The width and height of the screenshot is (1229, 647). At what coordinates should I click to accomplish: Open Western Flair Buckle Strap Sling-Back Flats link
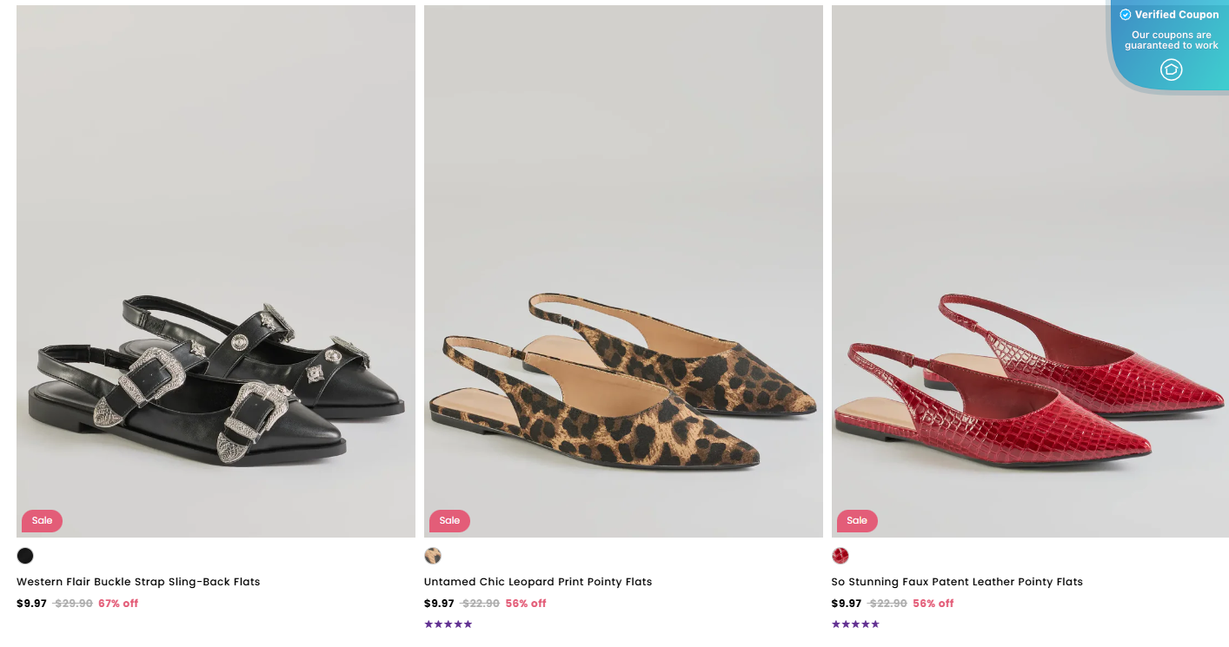(138, 582)
